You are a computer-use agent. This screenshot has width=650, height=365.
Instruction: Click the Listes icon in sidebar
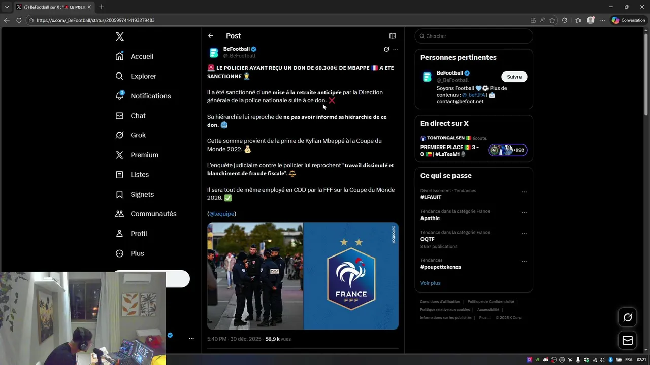(x=119, y=174)
